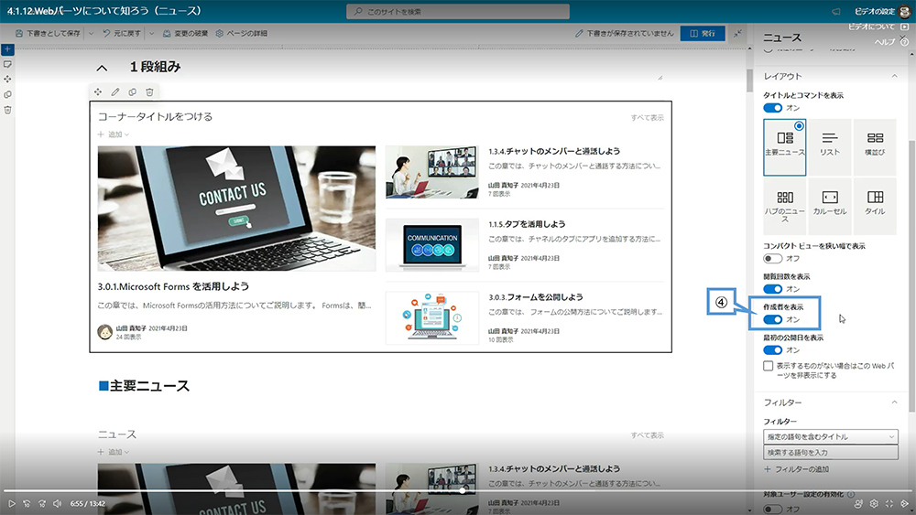Click the edit section icon in left rail
The image size is (916, 515).
point(7,64)
